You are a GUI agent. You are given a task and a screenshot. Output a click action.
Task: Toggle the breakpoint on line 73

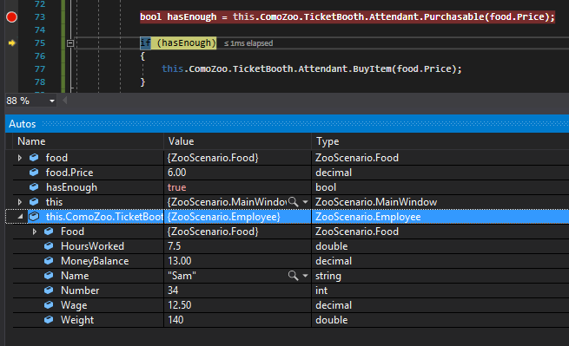click(11, 17)
